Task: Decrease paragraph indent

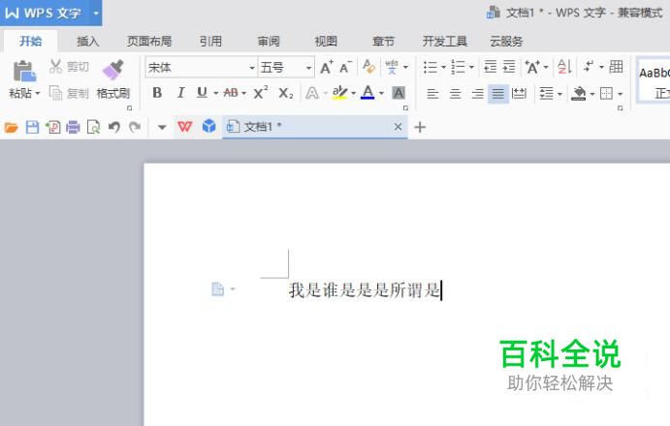Action: tap(490, 67)
